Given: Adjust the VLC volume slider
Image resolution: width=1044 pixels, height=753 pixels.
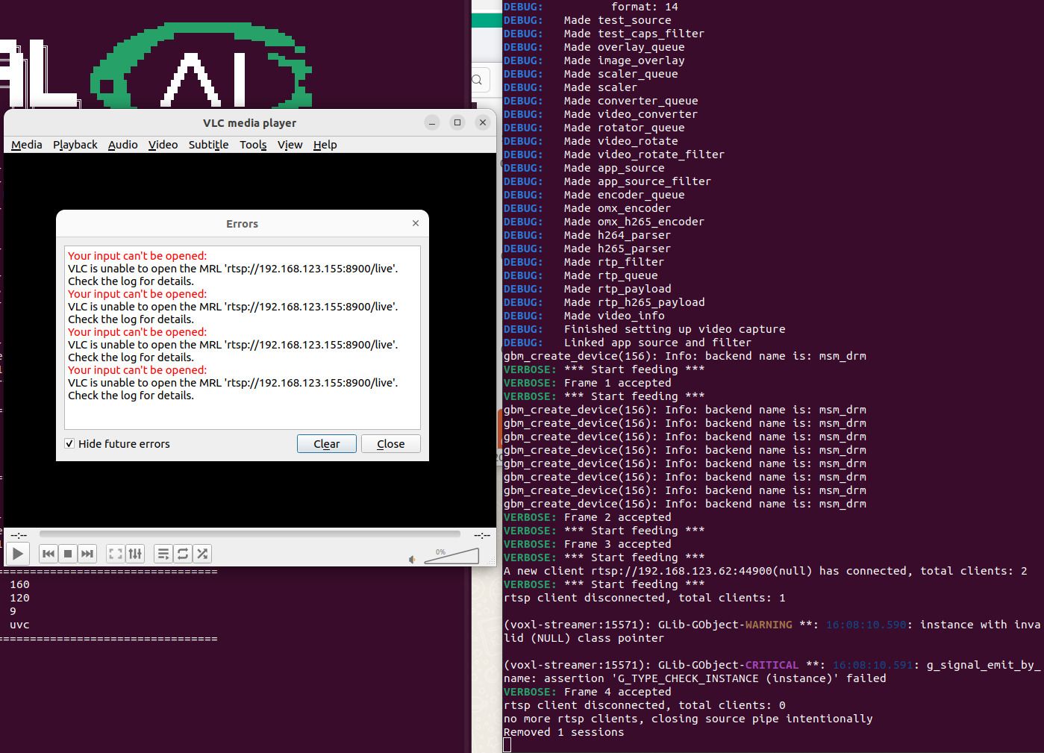Looking at the screenshot, I should pyautogui.click(x=451, y=556).
